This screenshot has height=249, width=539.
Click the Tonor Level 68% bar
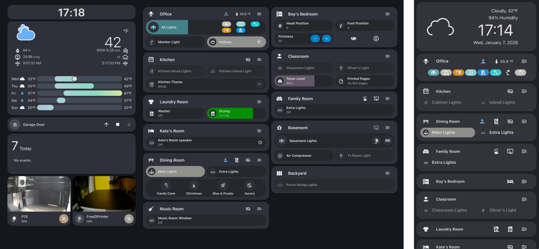pos(303,81)
